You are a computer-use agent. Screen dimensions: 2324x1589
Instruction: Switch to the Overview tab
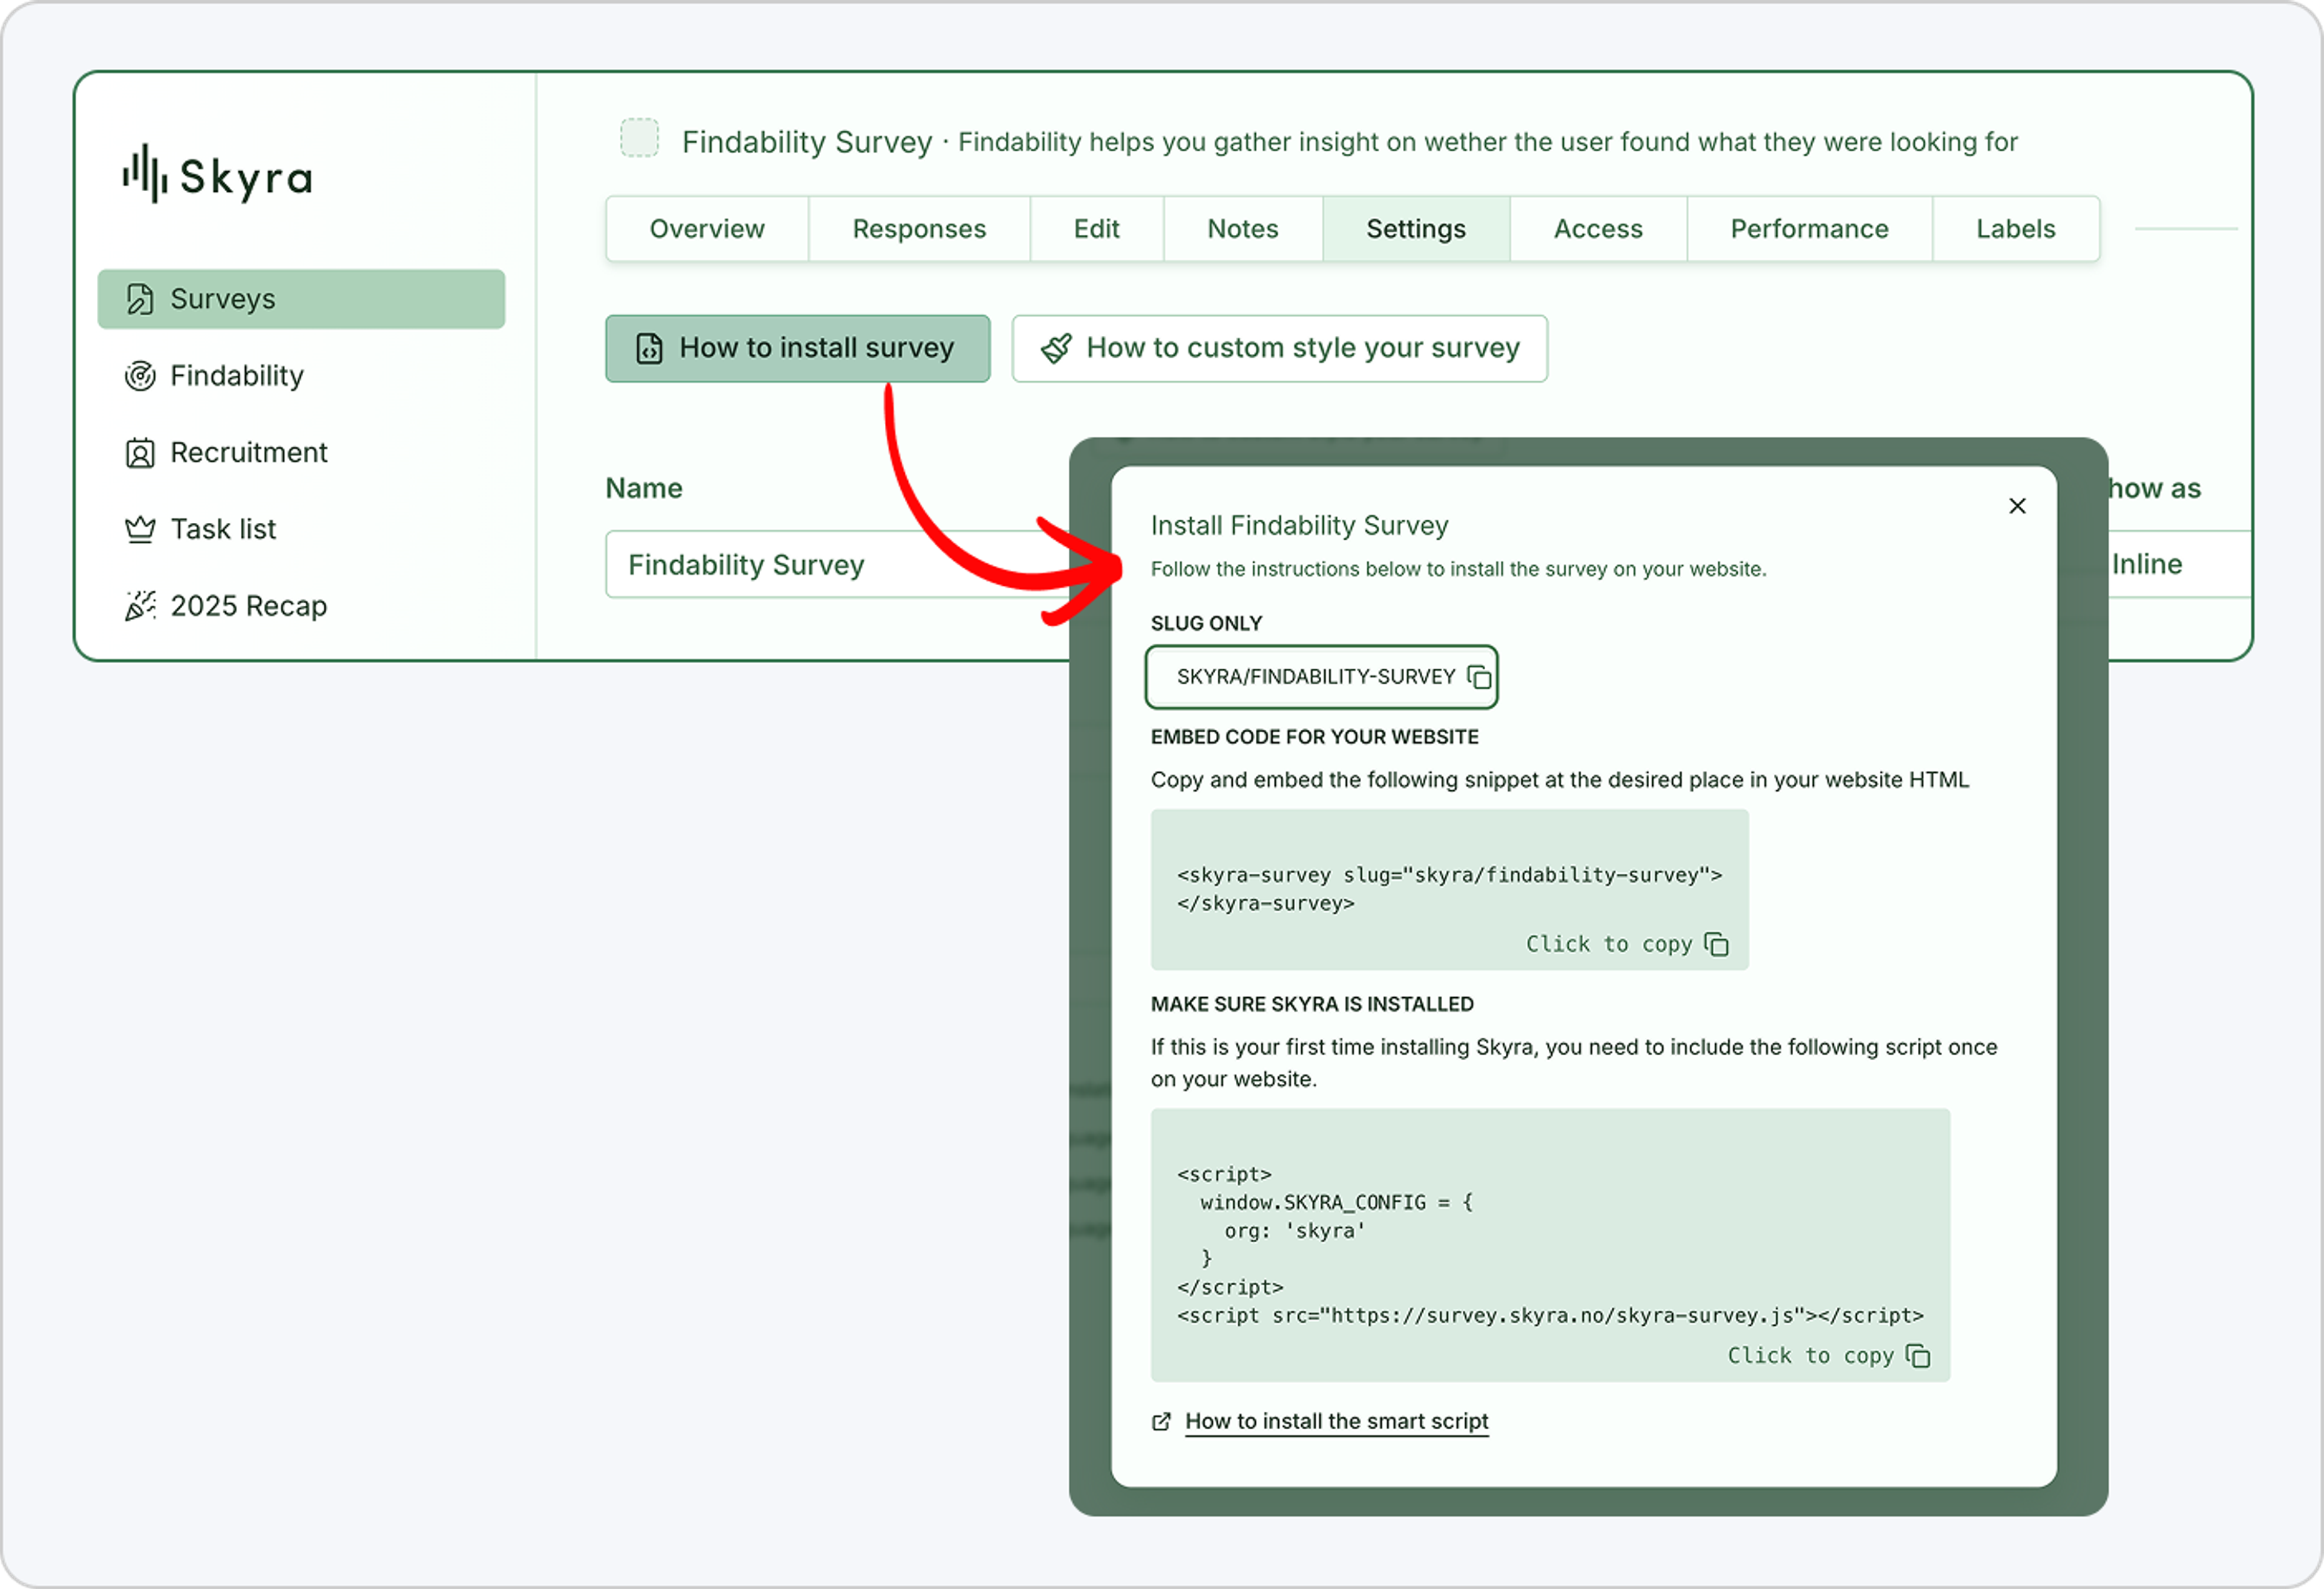pos(707,229)
